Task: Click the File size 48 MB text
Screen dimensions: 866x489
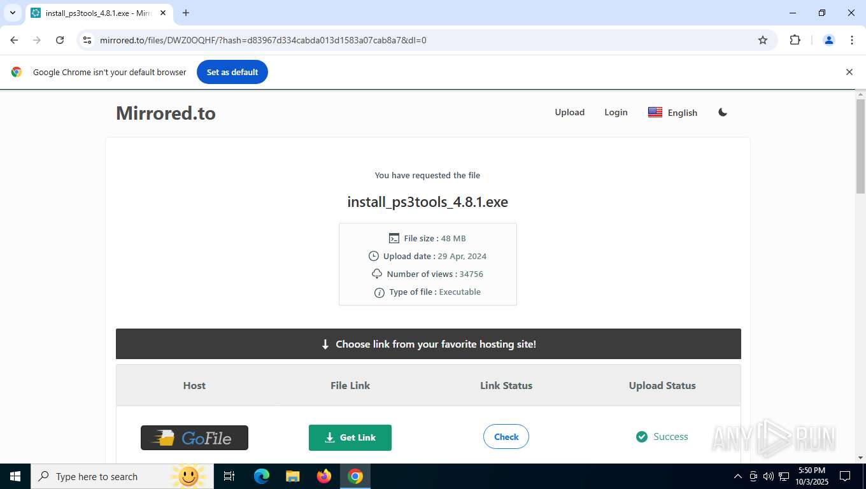Action: [x=435, y=238]
